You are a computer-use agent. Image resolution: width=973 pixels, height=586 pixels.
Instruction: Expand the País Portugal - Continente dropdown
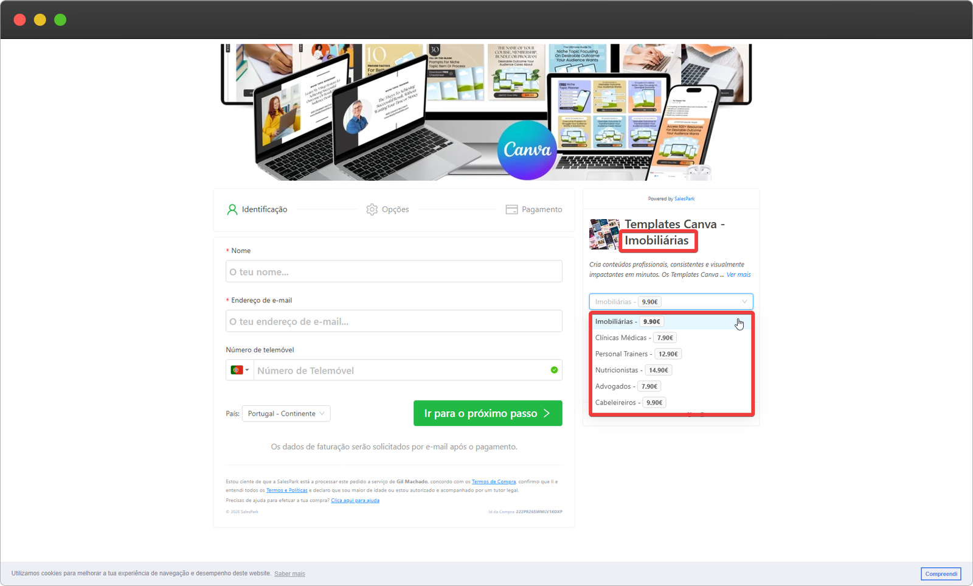(286, 414)
